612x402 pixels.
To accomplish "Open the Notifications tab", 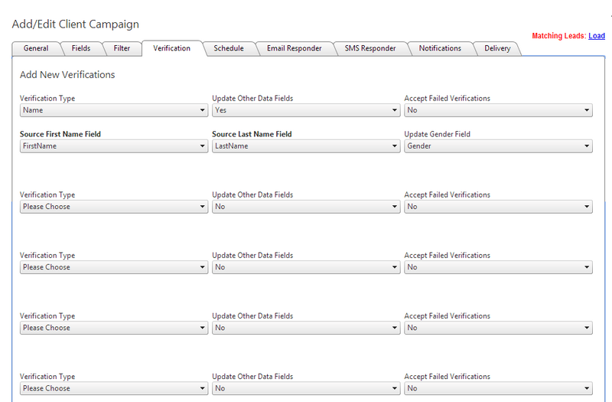I will pyautogui.click(x=440, y=48).
